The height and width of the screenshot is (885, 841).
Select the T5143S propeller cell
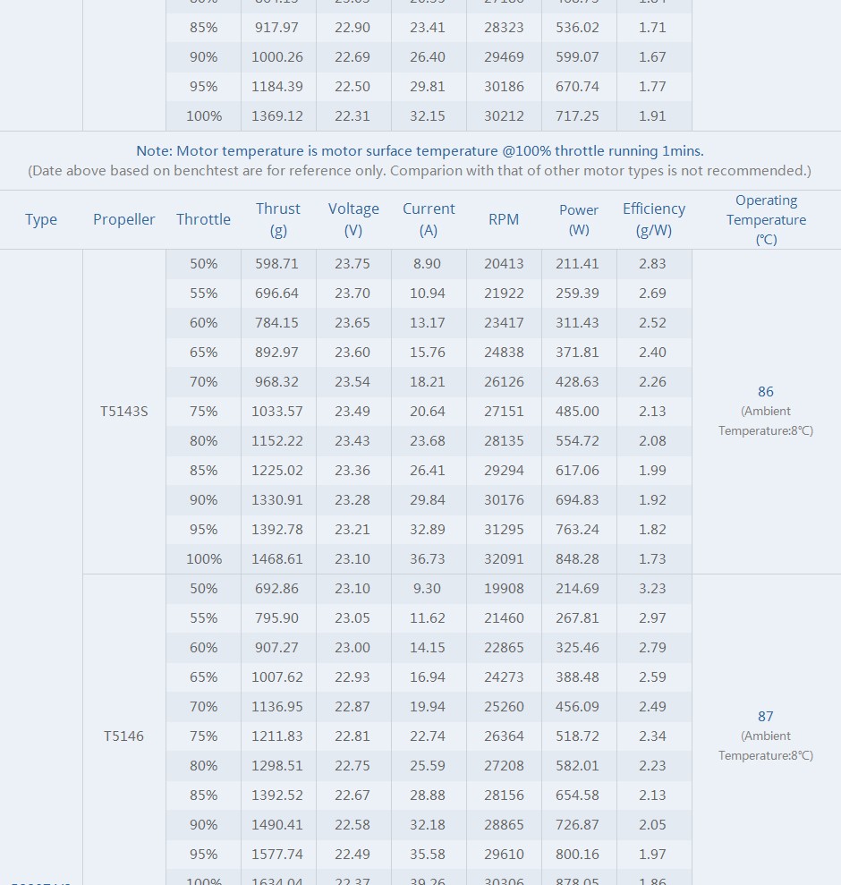tap(123, 412)
